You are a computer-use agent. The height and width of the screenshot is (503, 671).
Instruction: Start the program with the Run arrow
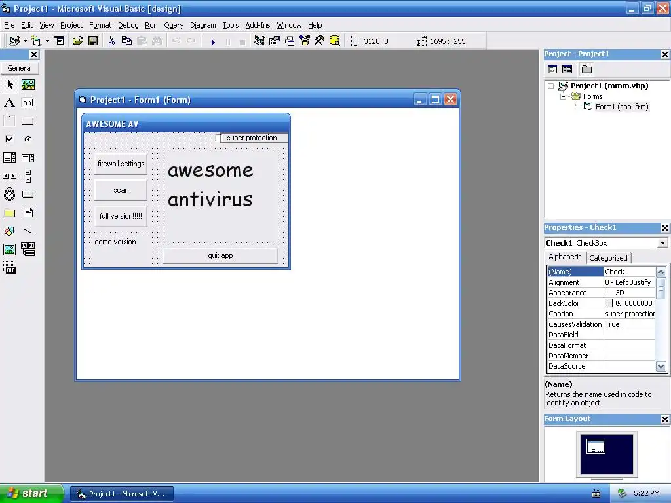213,41
